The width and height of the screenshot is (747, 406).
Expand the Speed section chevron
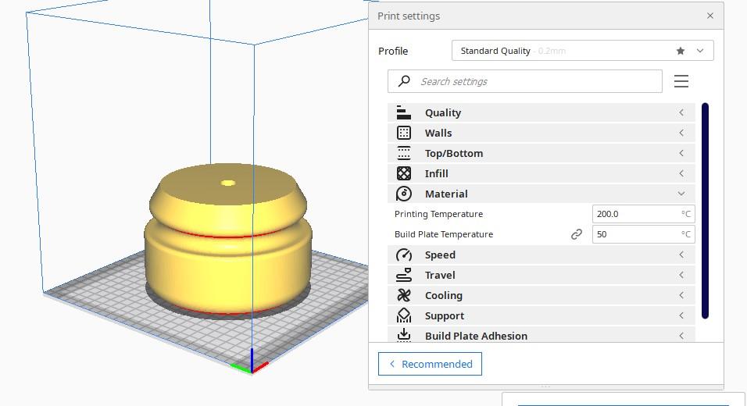click(681, 255)
